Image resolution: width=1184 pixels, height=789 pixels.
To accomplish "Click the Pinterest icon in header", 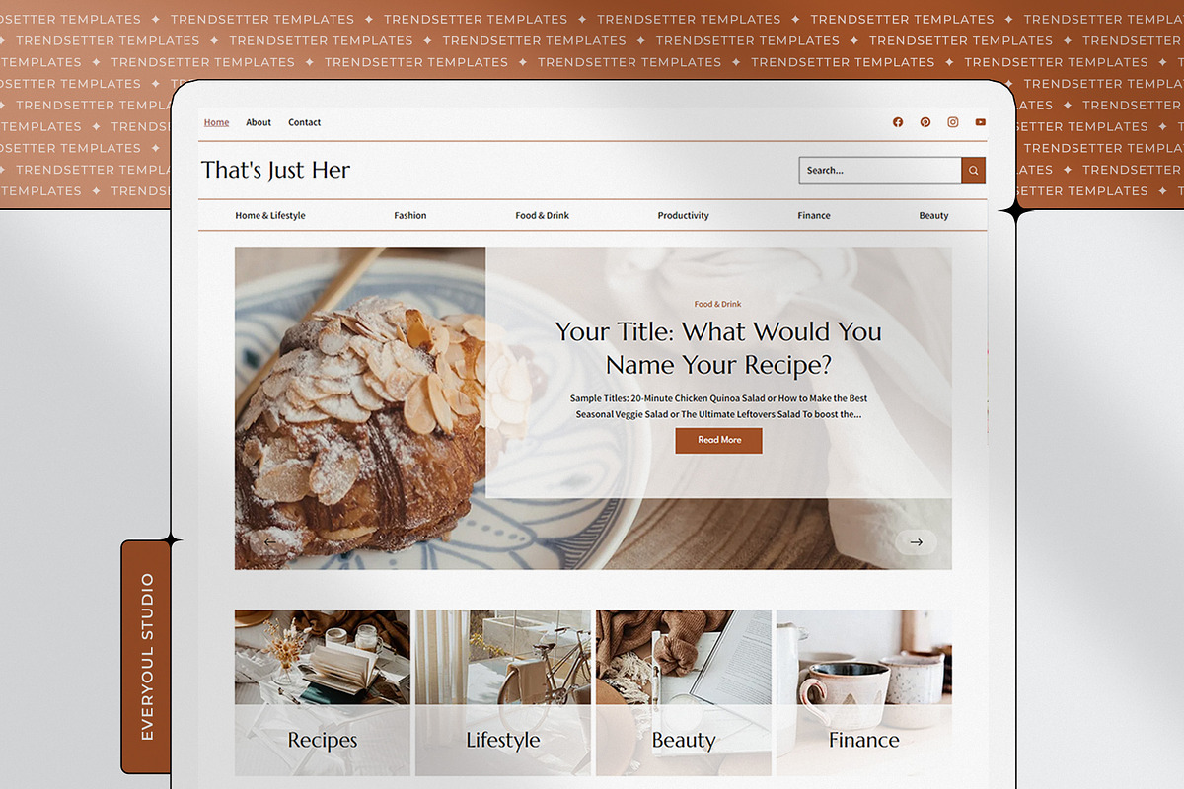I will (x=925, y=122).
